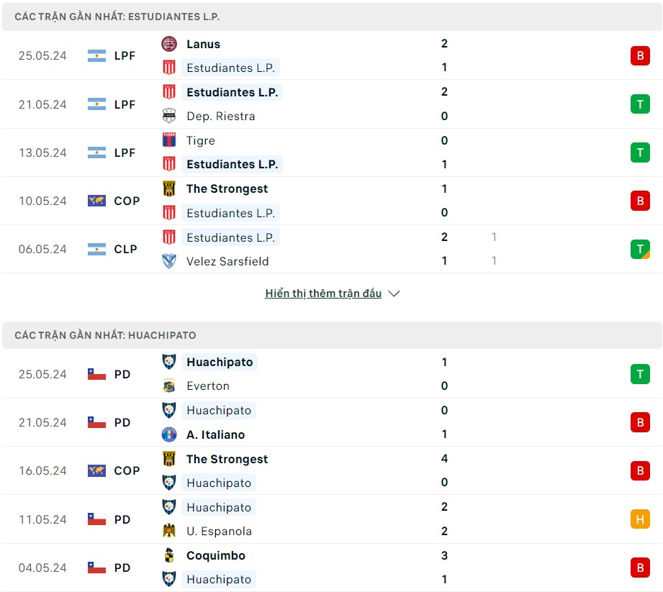
Task: Click the Lanus club crest icon
Action: pyautogui.click(x=169, y=44)
